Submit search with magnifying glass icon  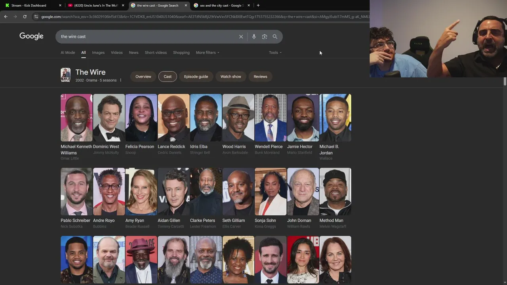pos(275,36)
